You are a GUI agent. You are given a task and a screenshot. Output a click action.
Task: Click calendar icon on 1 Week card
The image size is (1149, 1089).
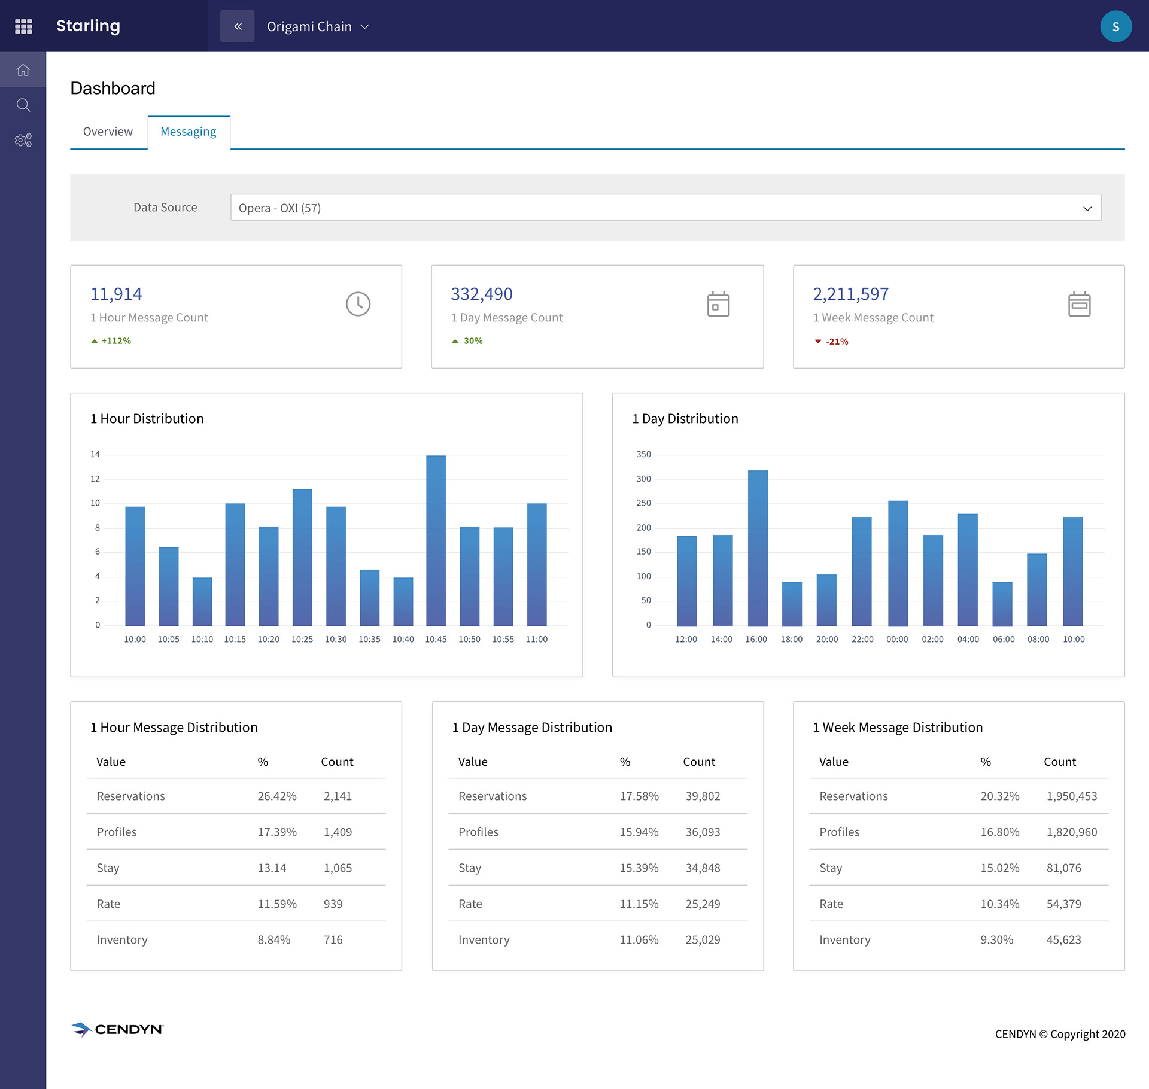1079,304
